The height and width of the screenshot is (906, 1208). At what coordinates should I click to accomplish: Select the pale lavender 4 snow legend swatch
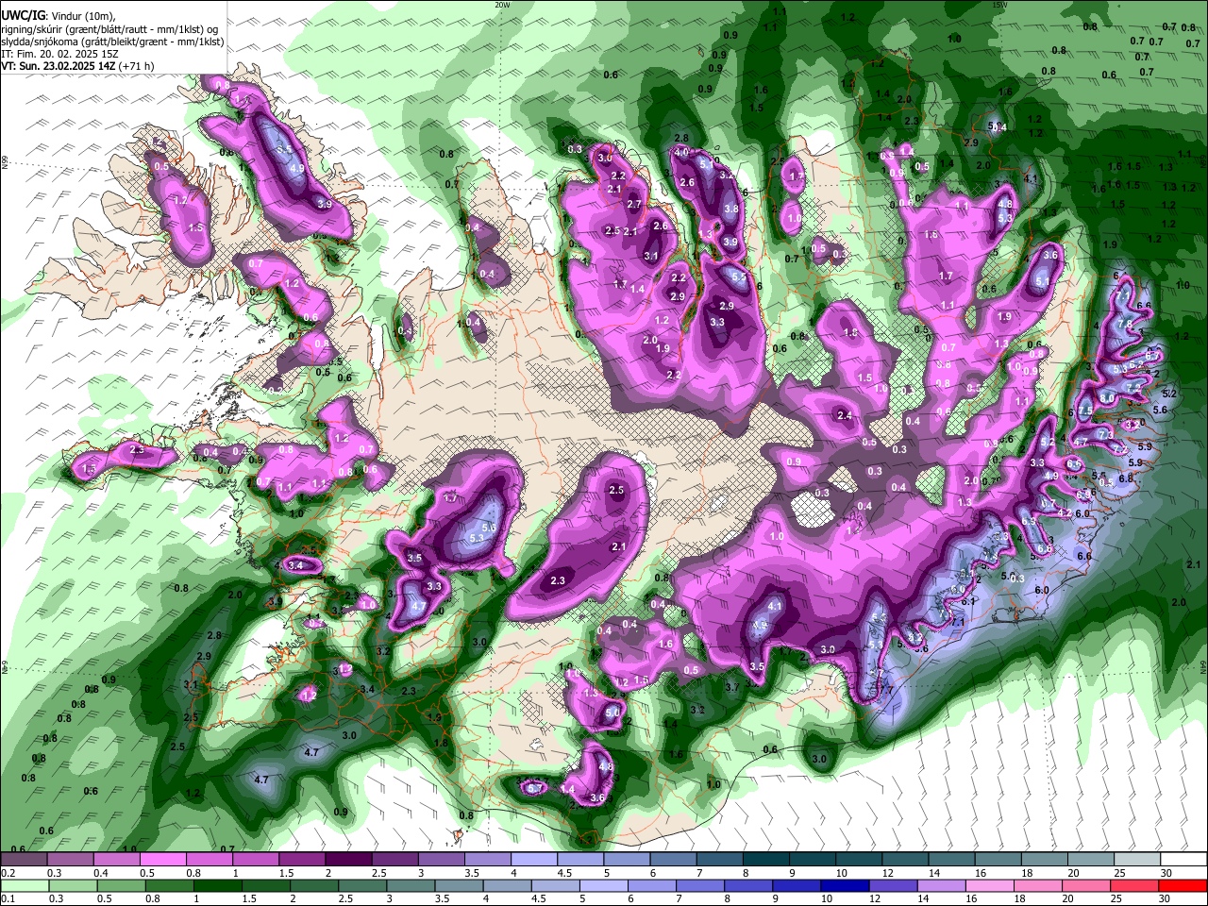click(534, 859)
